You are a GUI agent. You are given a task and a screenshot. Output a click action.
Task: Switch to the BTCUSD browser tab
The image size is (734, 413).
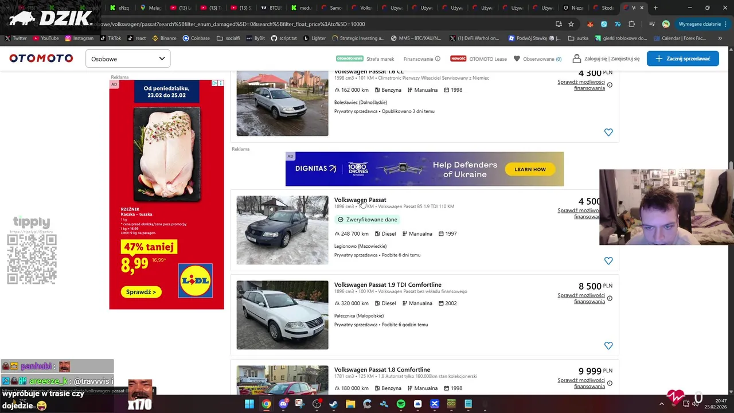pos(272,8)
